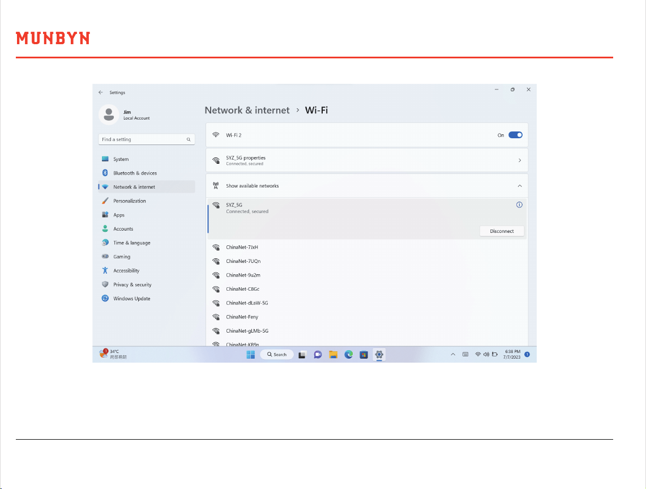
Task: Click the search magnifier in Find a setting
Action: [x=189, y=139]
